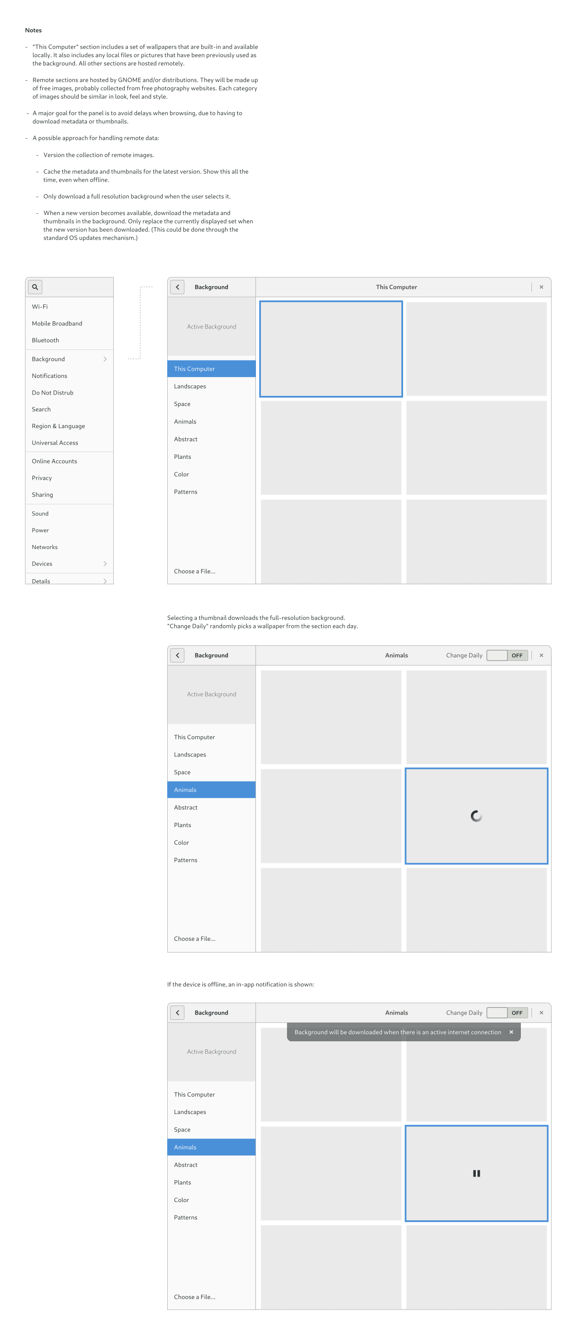Close the This Computer background window

click(541, 287)
